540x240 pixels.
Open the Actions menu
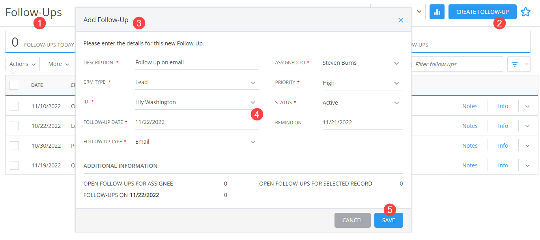pyautogui.click(x=22, y=64)
